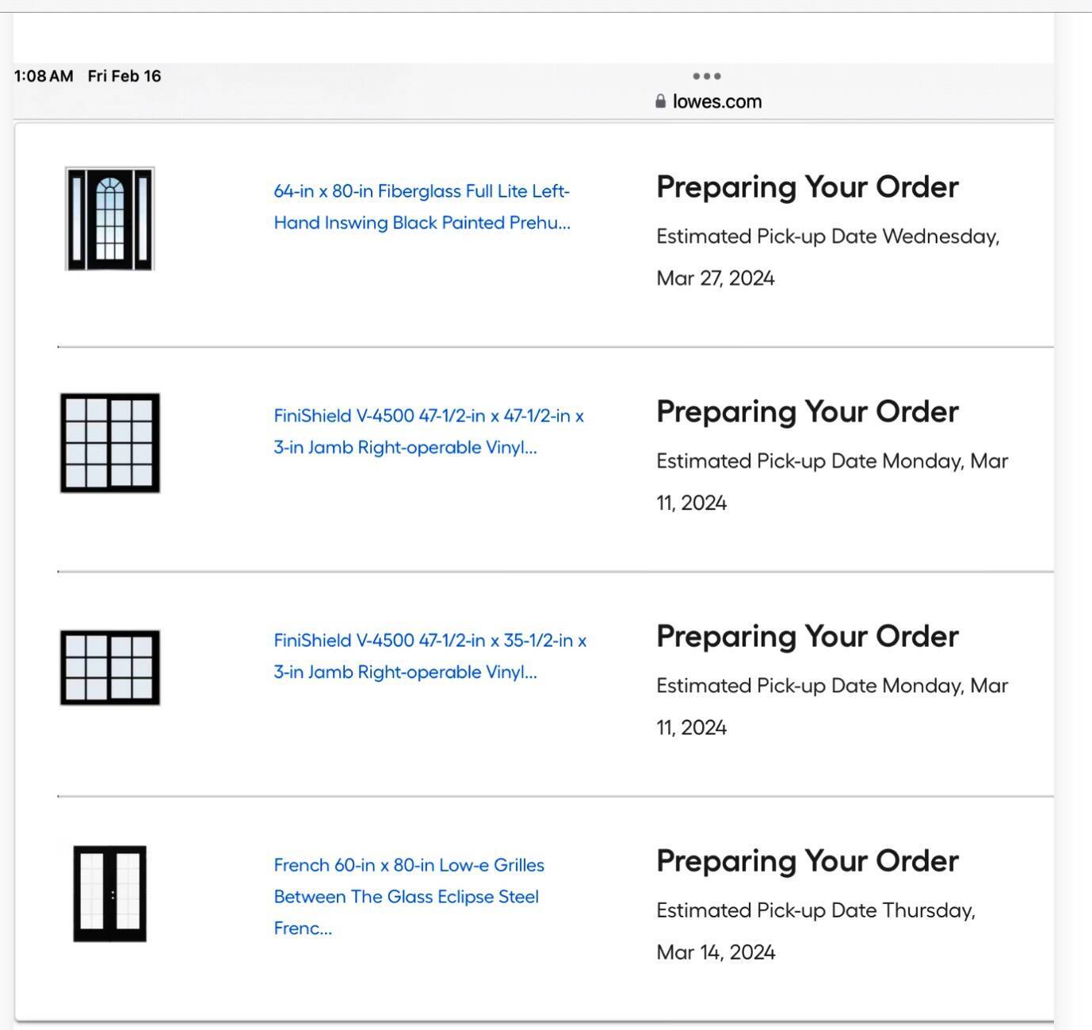This screenshot has width=1092, height=1030.
Task: Click Preparing Your Order for the fiberglass door
Action: [x=807, y=187]
